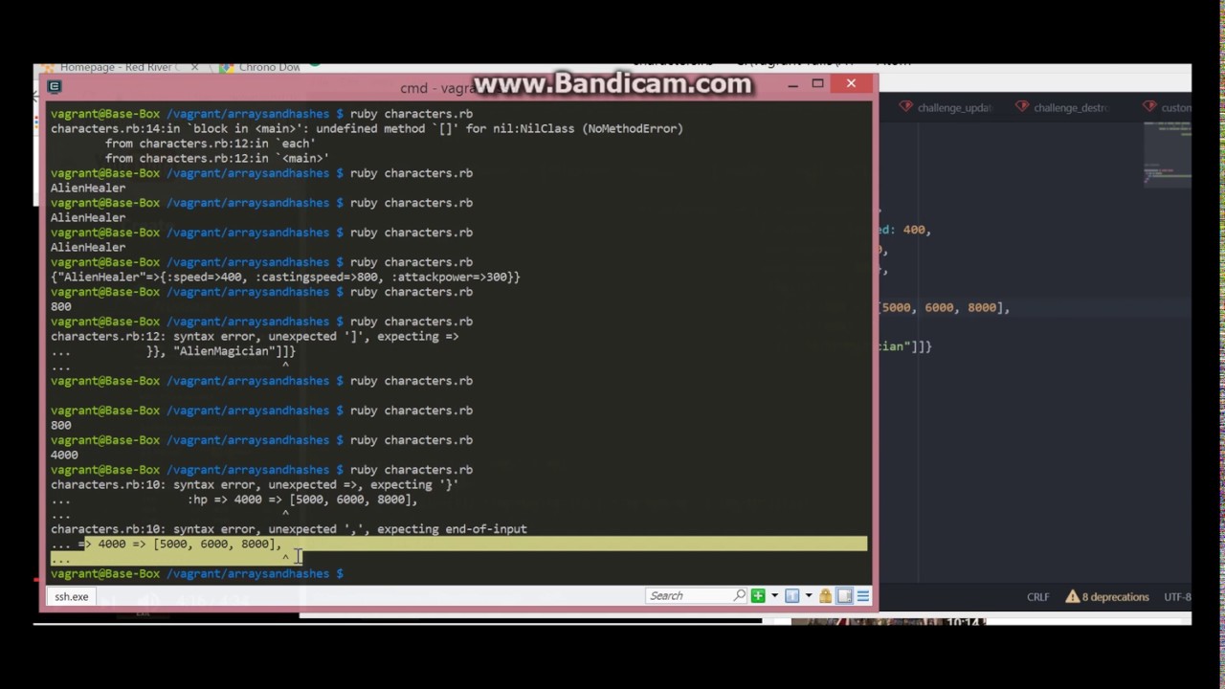
Task: Minimize the cmd terminal window
Action: (792, 84)
